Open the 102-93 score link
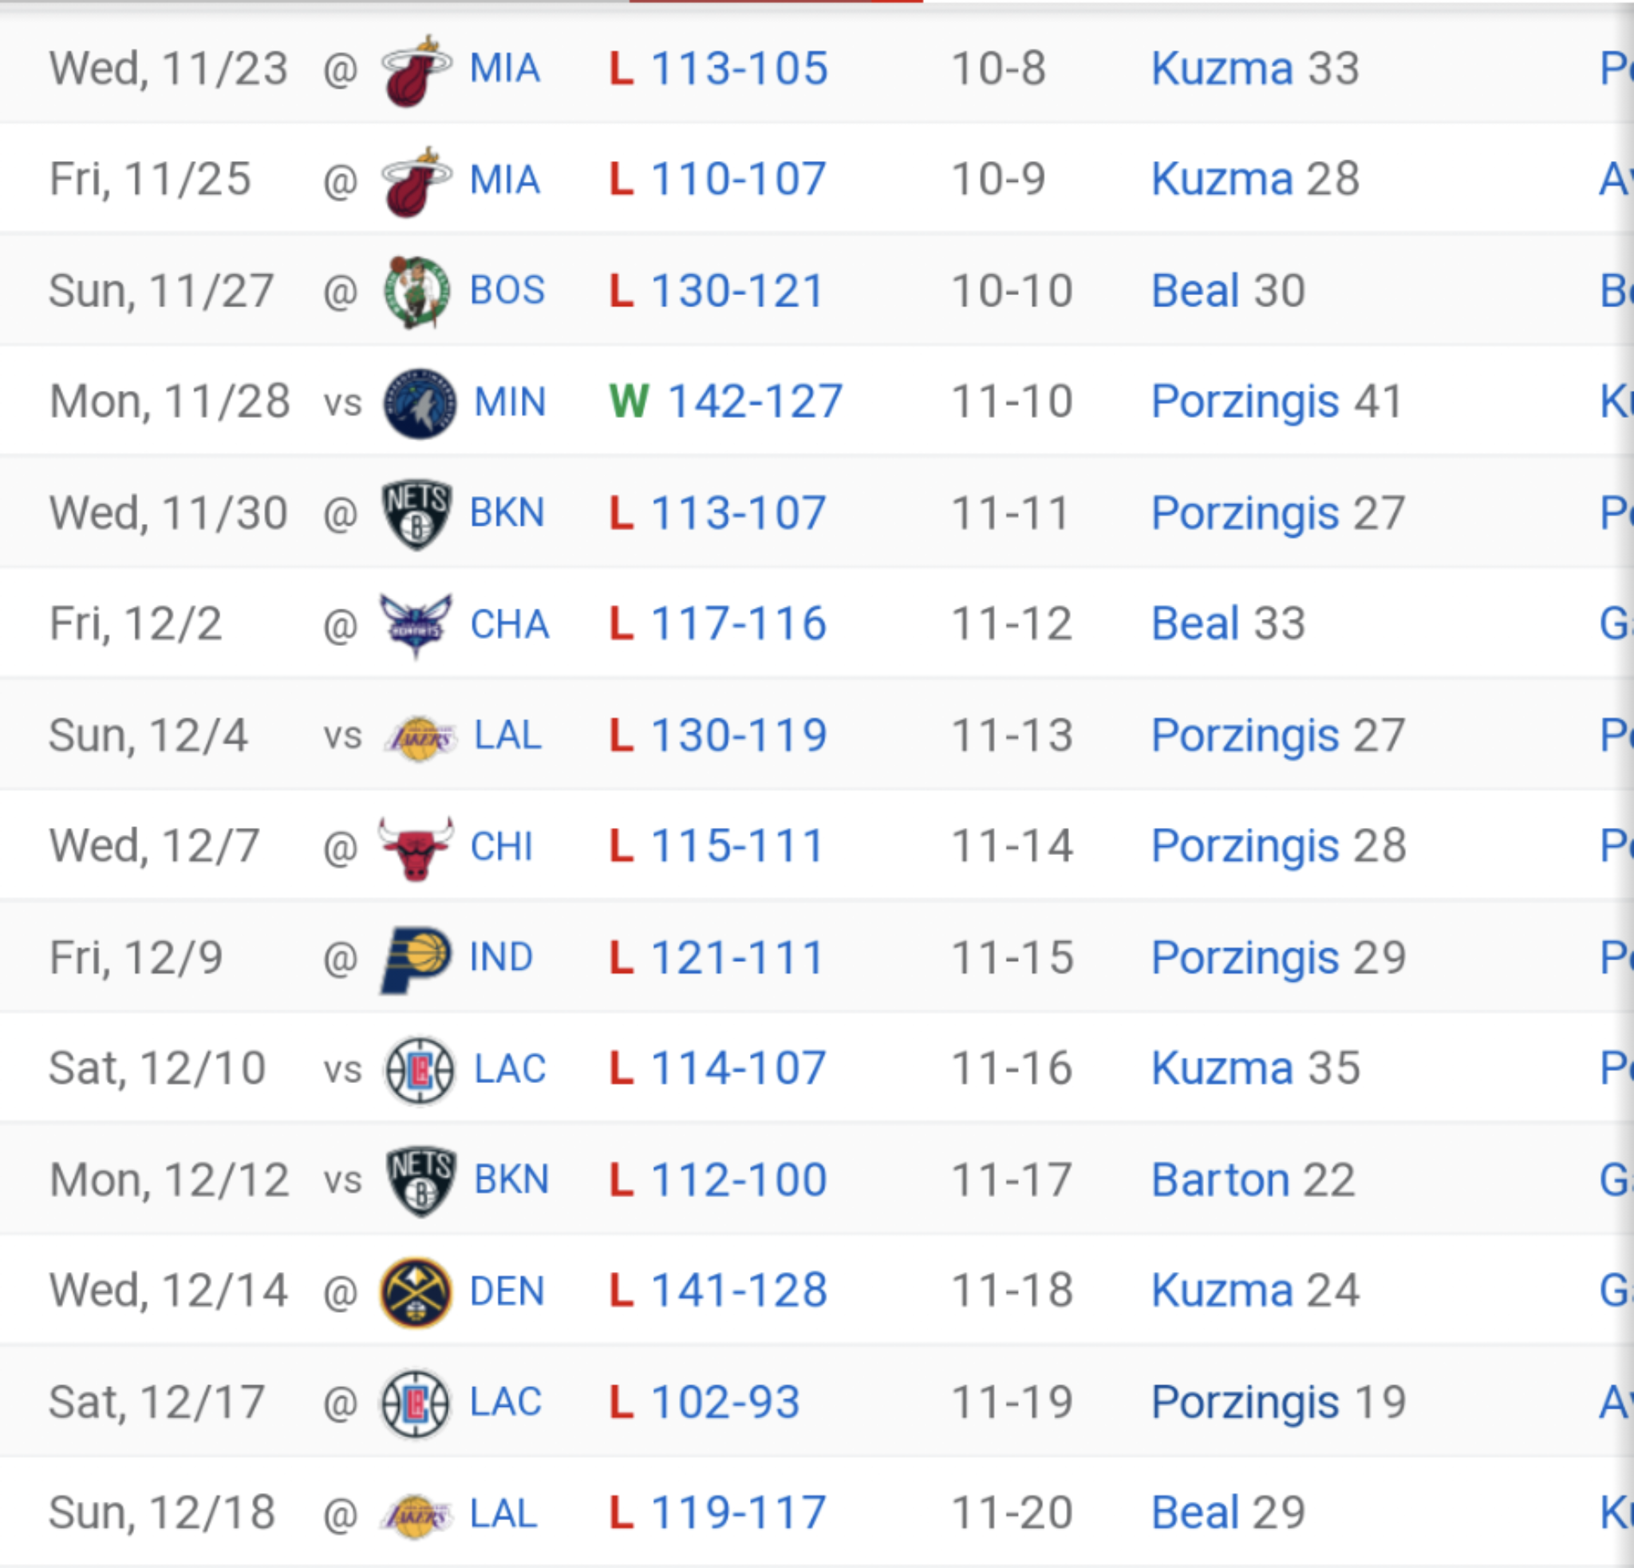 [x=724, y=1402]
